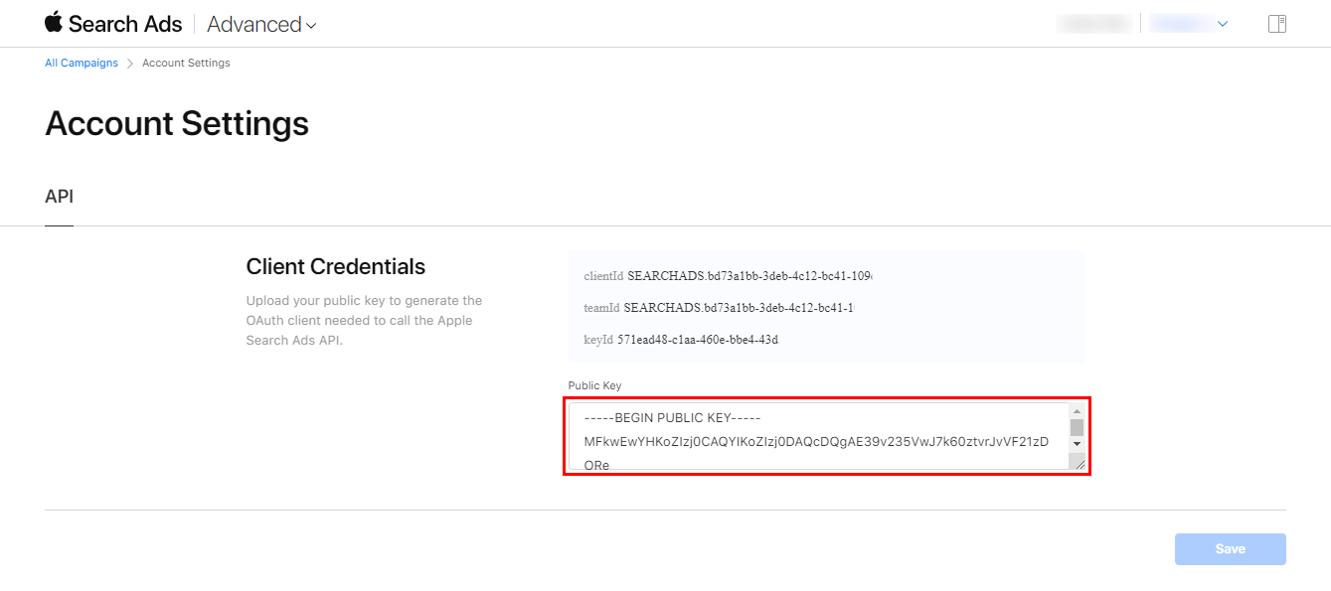Go to All Campaigns breadcrumb link
1331x591 pixels.
tap(82, 63)
